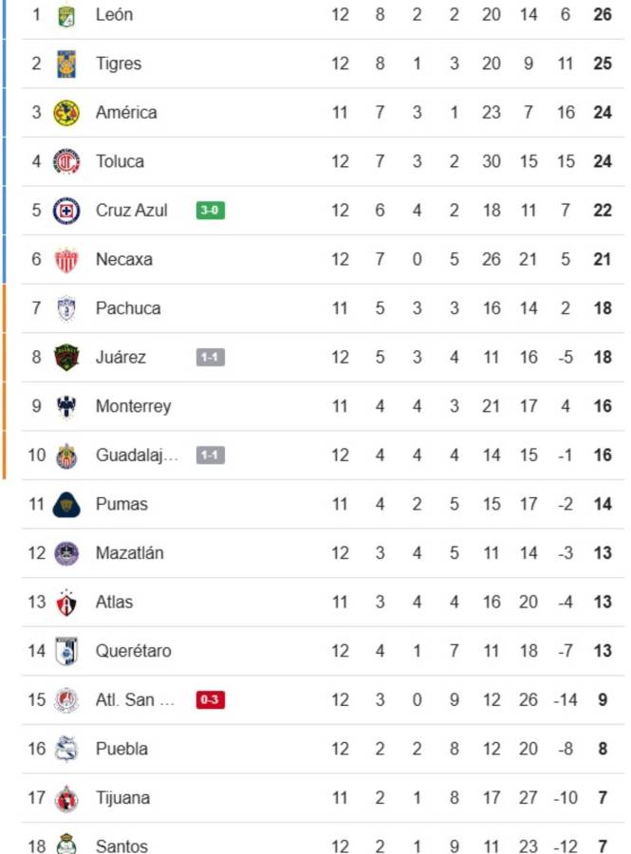The image size is (631, 854).
Task: Select the América club crest
Action: coord(66,112)
